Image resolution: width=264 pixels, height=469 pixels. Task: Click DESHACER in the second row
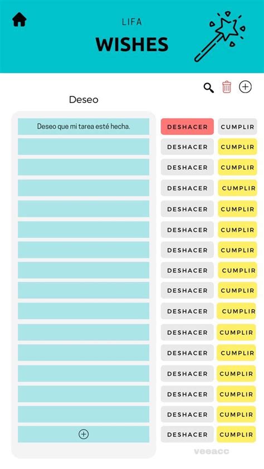(x=187, y=146)
